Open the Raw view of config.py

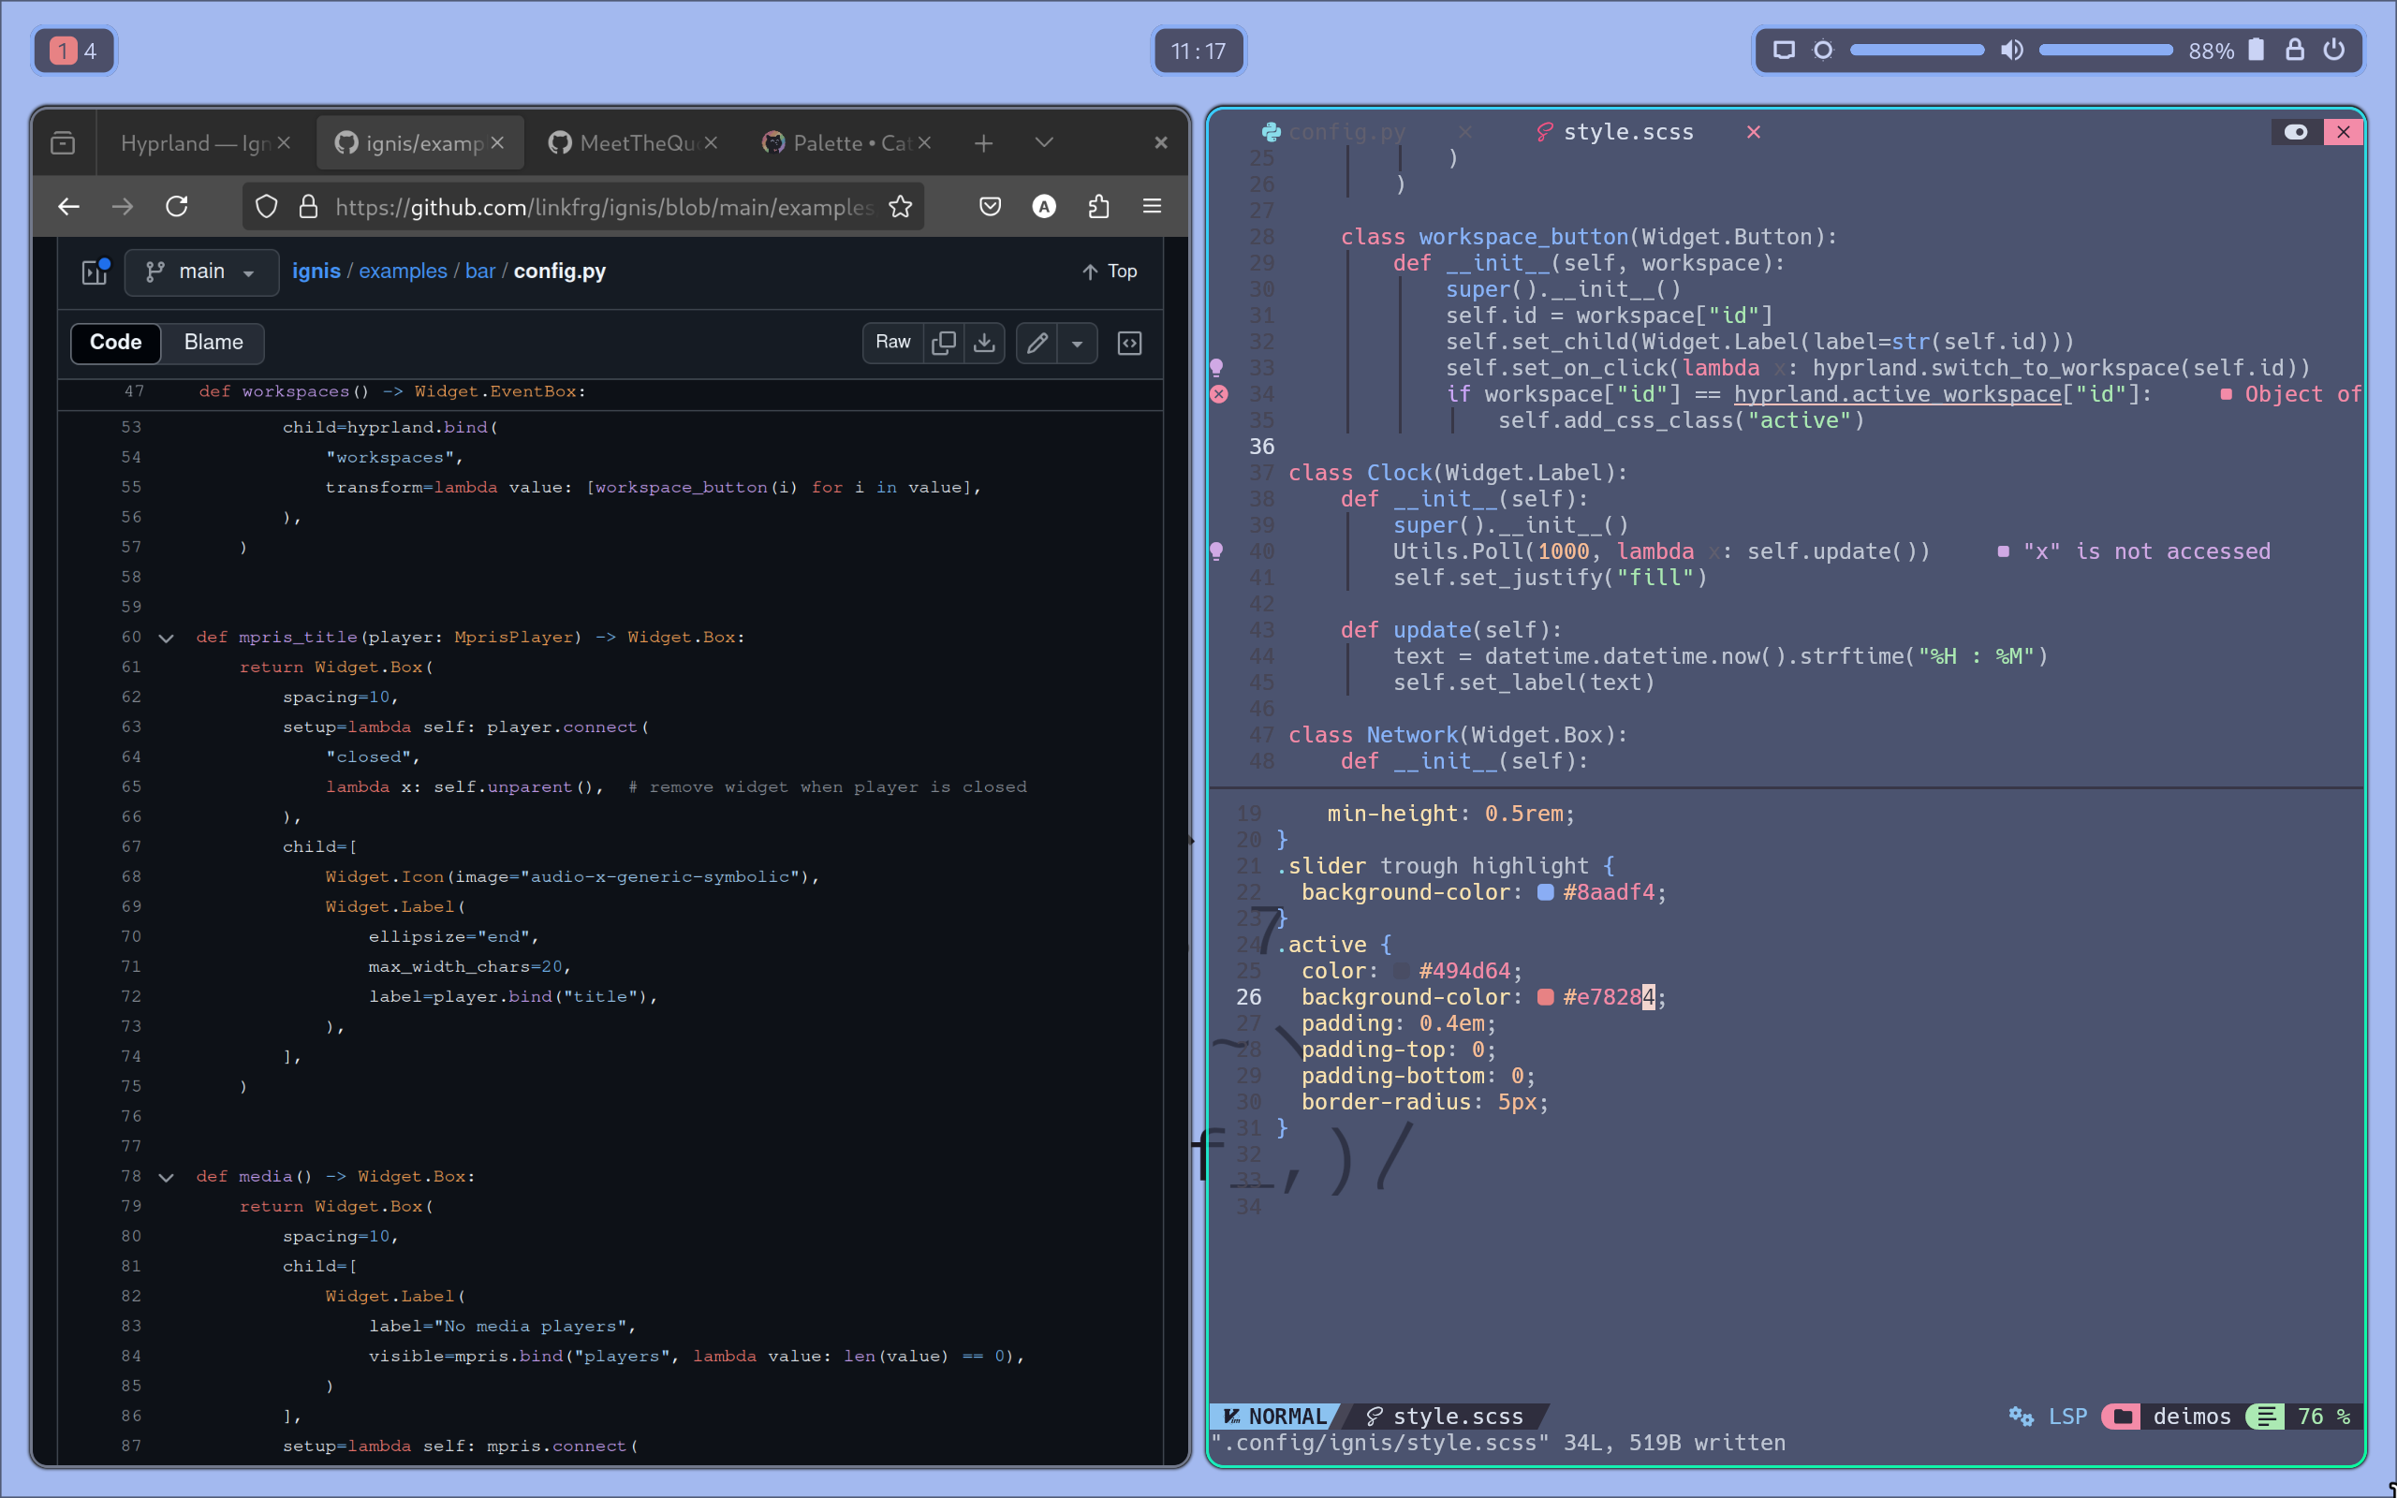(x=890, y=342)
